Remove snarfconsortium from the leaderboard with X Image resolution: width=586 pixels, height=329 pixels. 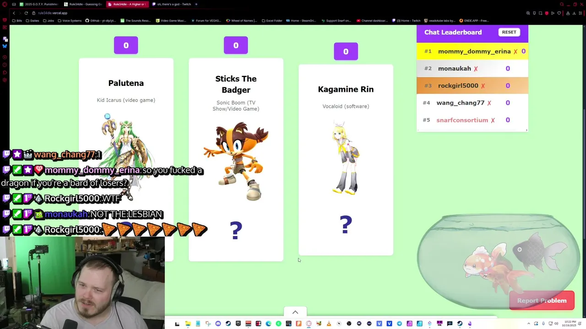[493, 120]
